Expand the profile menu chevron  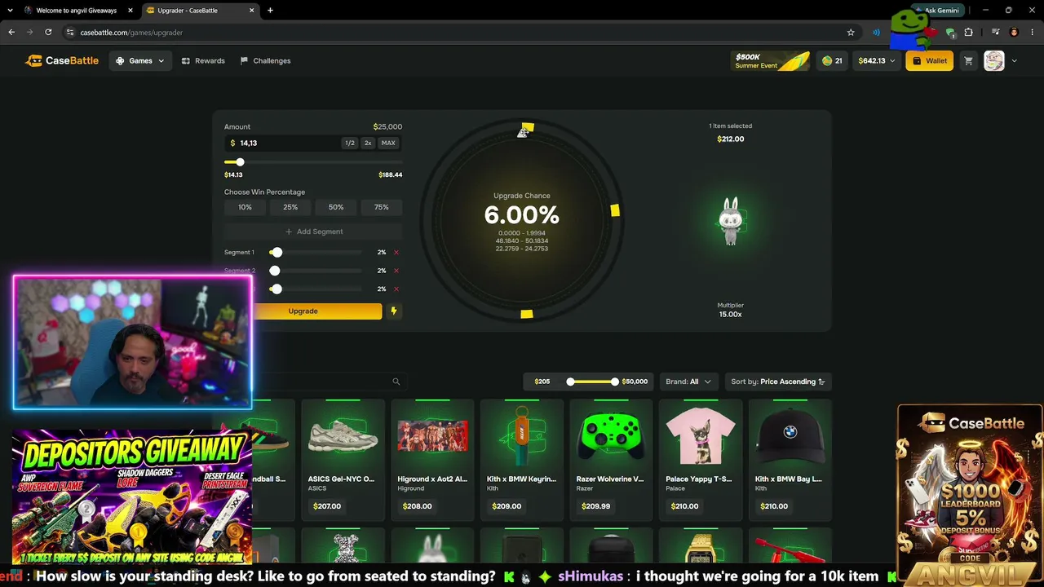1014,60
